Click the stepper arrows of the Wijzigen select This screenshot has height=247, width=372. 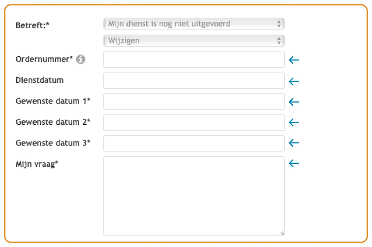pyautogui.click(x=279, y=41)
